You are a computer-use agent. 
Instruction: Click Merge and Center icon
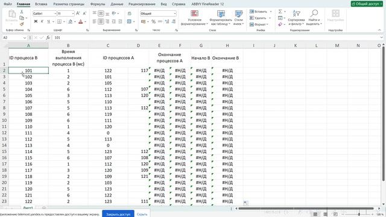(129, 22)
